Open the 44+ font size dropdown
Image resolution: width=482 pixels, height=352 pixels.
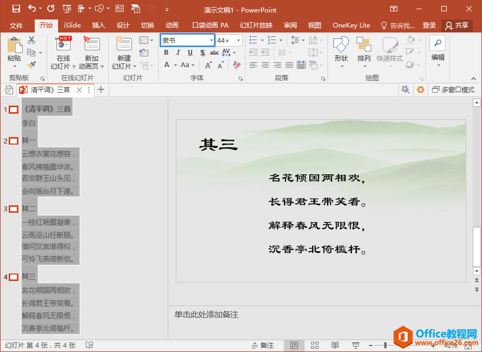[x=238, y=40]
